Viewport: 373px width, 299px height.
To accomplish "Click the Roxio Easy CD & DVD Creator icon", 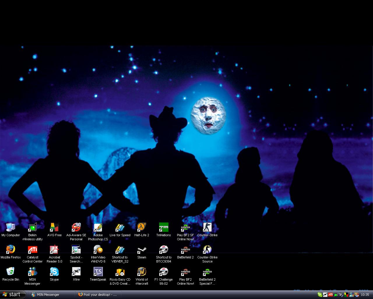I will click(x=120, y=276).
